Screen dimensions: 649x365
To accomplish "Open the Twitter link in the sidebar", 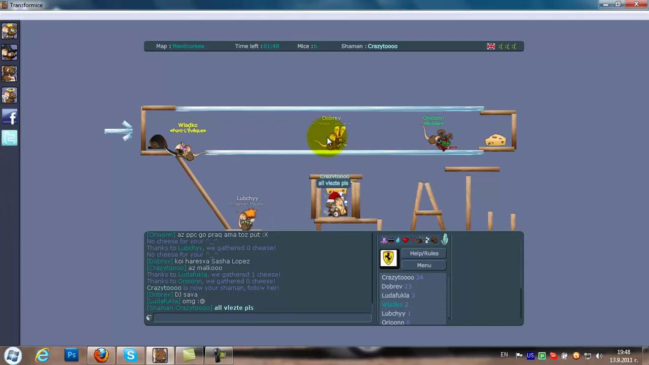I will coord(10,138).
